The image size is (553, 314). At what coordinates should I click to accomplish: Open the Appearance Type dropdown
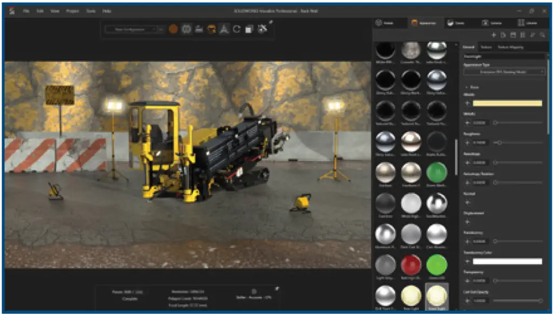click(504, 72)
